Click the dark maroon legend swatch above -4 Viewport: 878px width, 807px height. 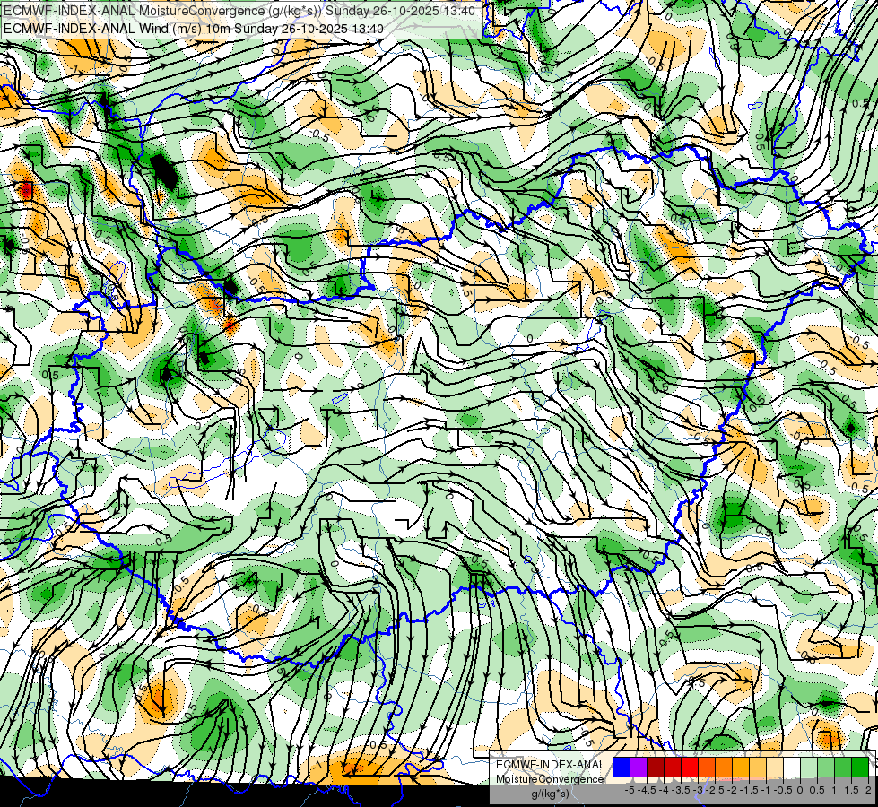pos(656,767)
